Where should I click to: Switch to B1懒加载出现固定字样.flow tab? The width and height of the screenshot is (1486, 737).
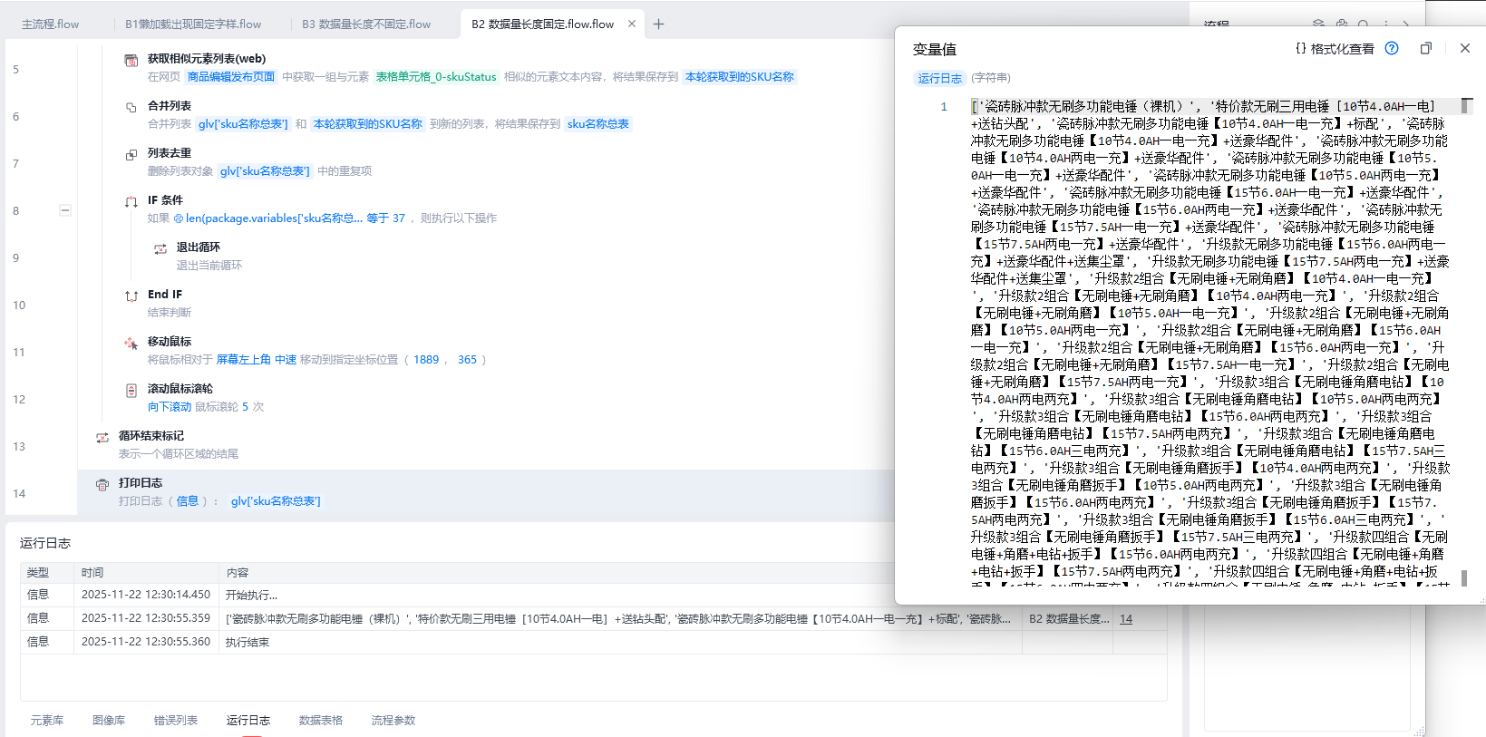193,24
